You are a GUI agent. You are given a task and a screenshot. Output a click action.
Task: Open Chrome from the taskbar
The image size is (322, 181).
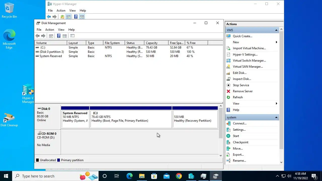(x=179, y=176)
